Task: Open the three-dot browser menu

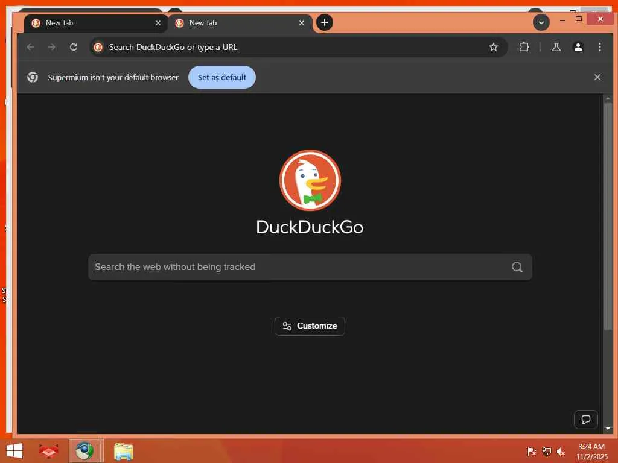Action: tap(599, 47)
